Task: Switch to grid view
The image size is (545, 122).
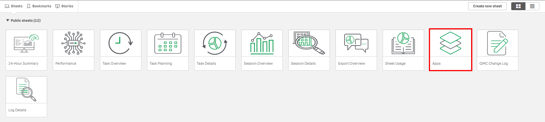Action: click(518, 6)
